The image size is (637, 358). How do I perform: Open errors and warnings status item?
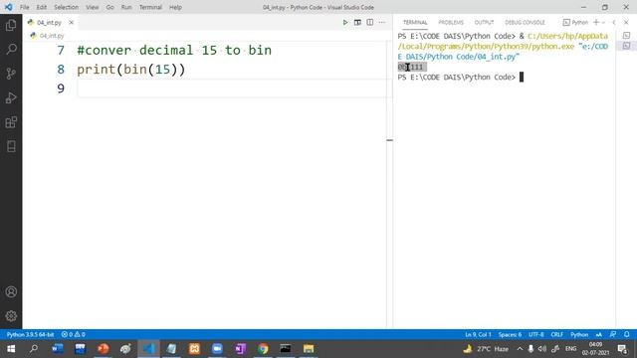[73, 334]
